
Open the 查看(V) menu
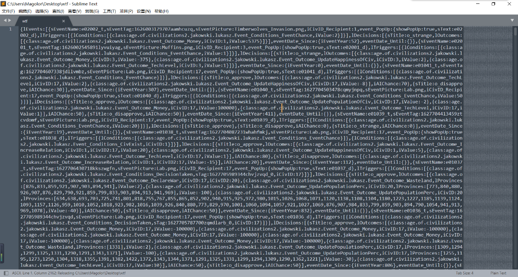(74, 11)
